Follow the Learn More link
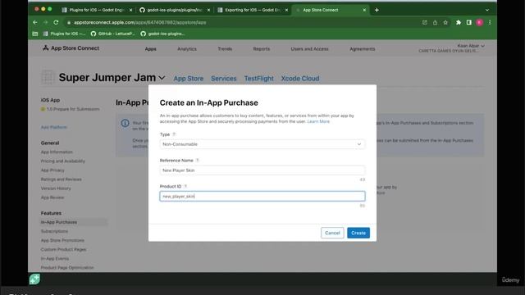Viewport: 525px width, 295px height. tap(318, 121)
